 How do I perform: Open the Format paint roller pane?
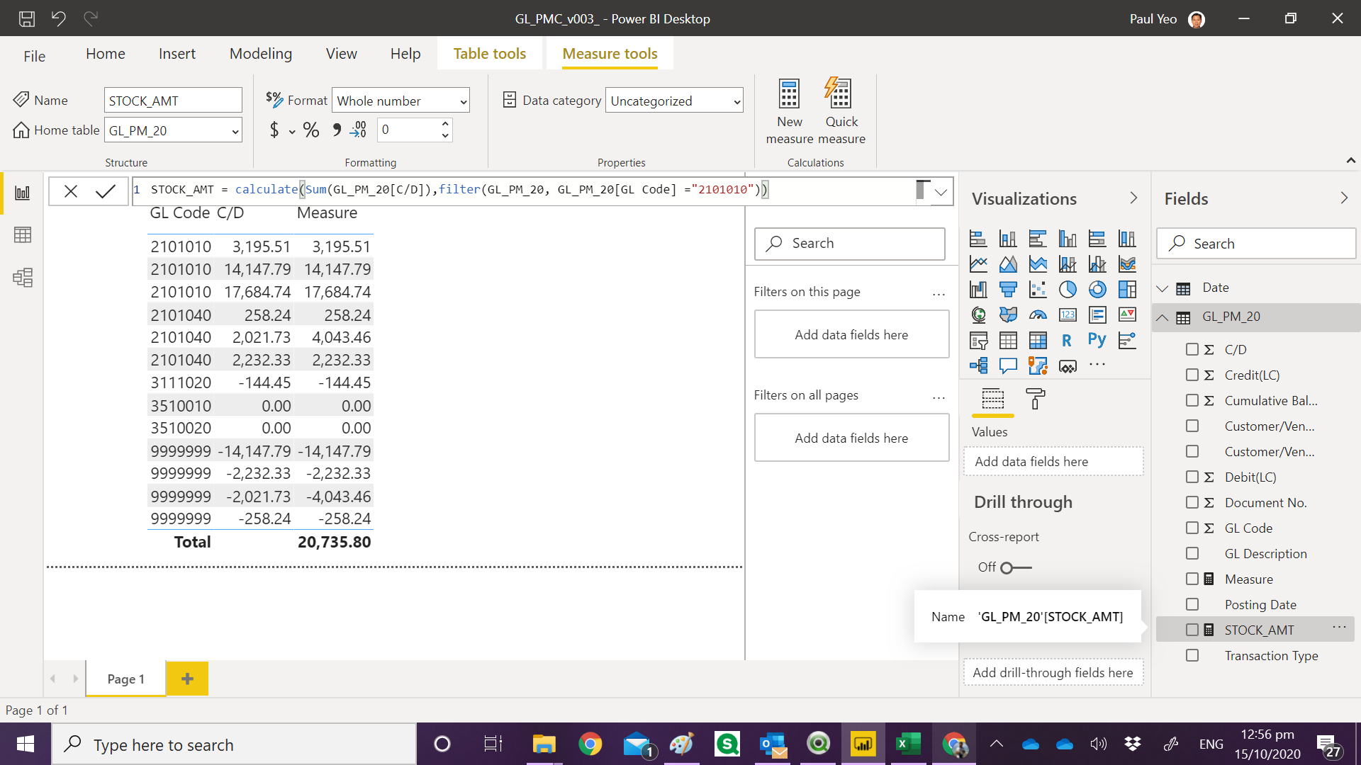[1035, 399]
